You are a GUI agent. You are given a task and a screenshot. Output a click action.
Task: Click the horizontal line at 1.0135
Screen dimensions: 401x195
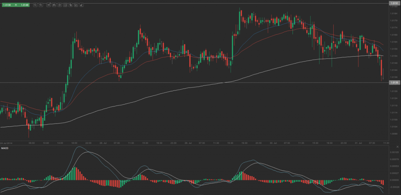pos(196,82)
